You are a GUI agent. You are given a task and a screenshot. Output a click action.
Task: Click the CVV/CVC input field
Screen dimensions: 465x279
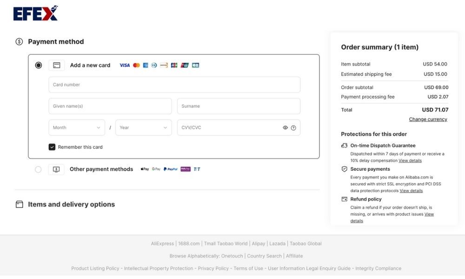pyautogui.click(x=239, y=127)
